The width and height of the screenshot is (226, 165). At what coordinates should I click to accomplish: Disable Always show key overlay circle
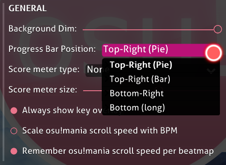tap(14, 111)
